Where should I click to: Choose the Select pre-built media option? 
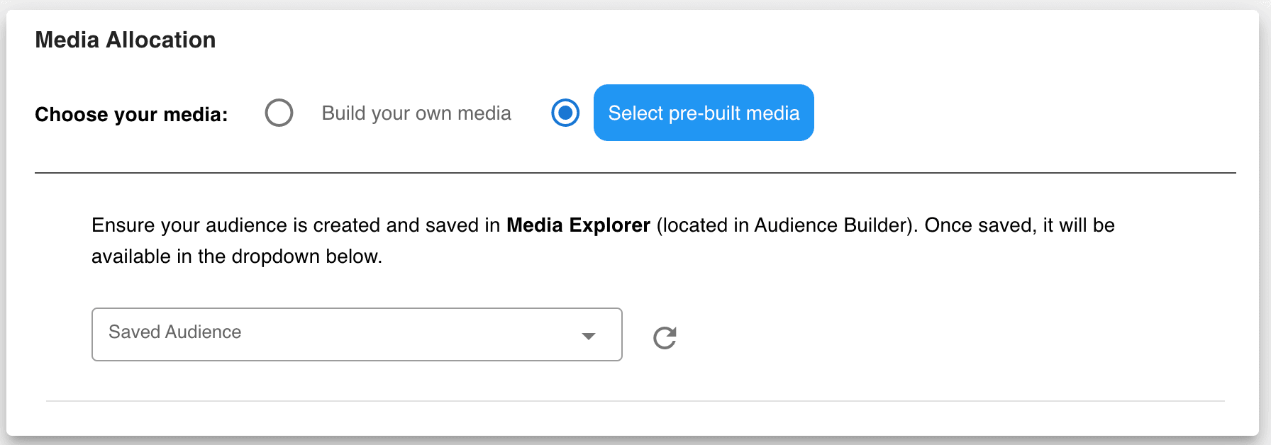click(x=704, y=113)
